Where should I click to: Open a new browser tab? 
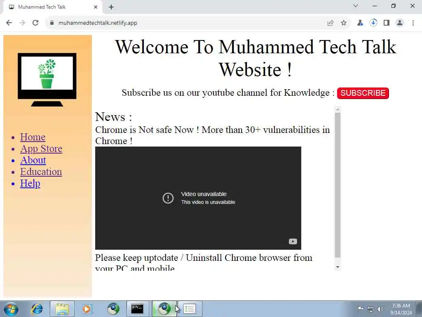click(x=111, y=7)
